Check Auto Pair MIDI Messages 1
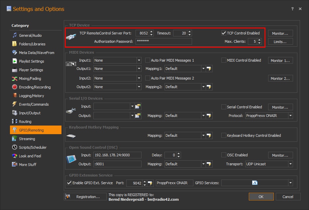This screenshot has width=309, height=210. 147,60
